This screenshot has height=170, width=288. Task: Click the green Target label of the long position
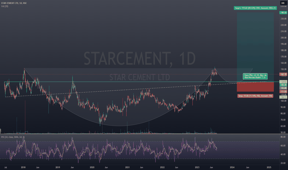(x=255, y=8)
